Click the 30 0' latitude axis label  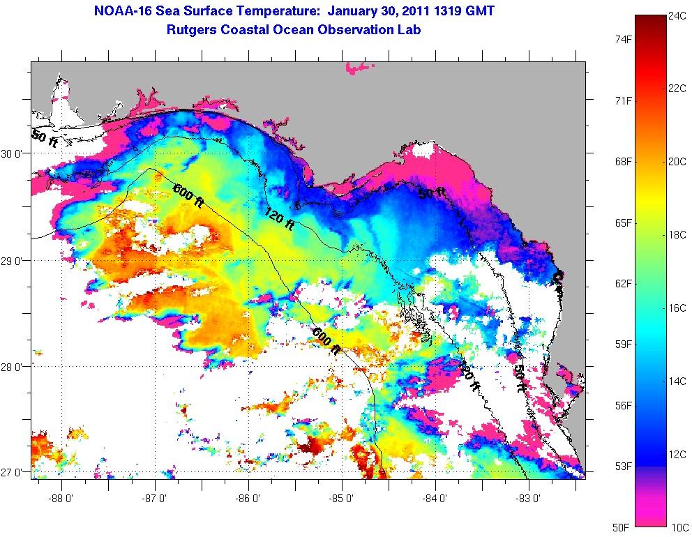[12, 154]
